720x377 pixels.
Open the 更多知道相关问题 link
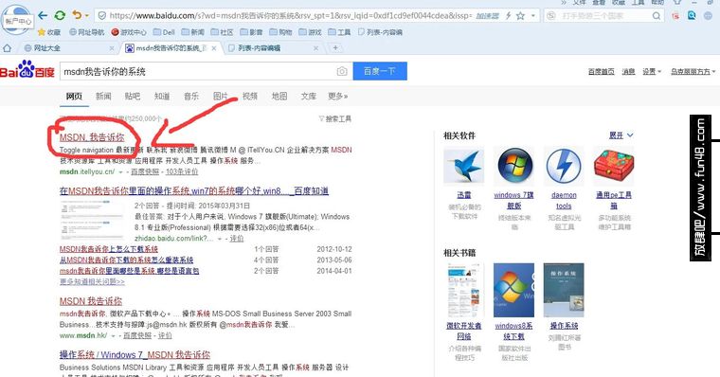tap(92, 281)
